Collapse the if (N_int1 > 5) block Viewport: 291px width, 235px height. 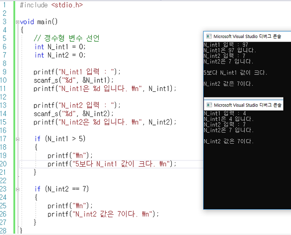[18, 139]
